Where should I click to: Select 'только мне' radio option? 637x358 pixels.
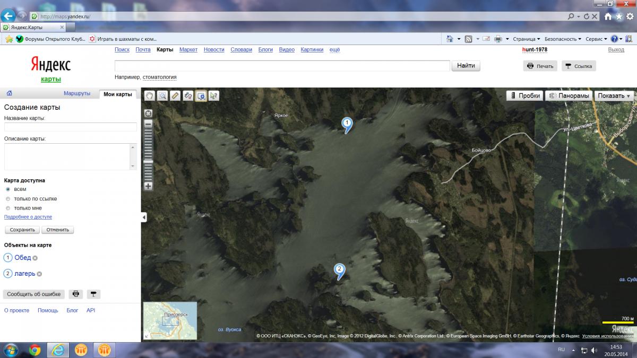(8, 208)
